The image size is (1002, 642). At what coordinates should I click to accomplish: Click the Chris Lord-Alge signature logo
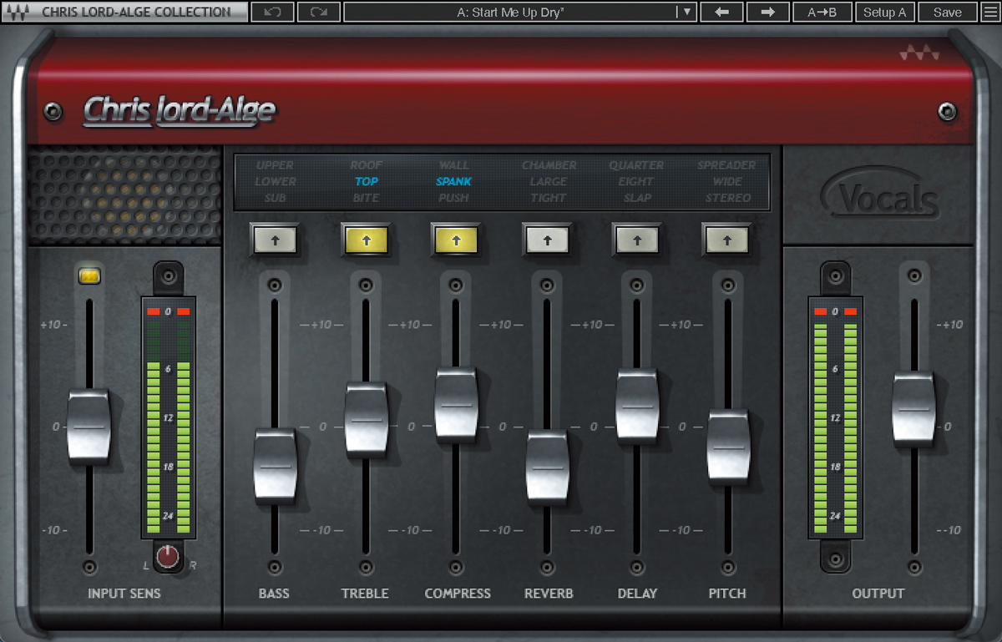click(x=179, y=110)
